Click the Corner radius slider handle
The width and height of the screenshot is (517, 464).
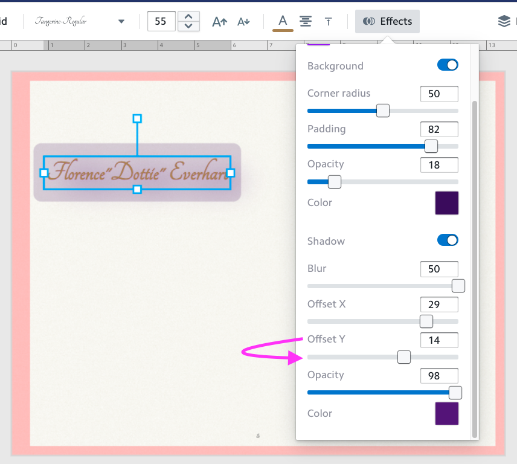(383, 111)
